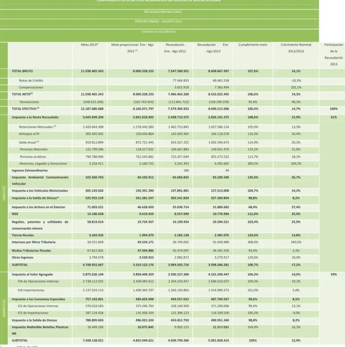Click the value 788.899.693
This screenshot has width=345, height=347.
(x=95, y=320)
